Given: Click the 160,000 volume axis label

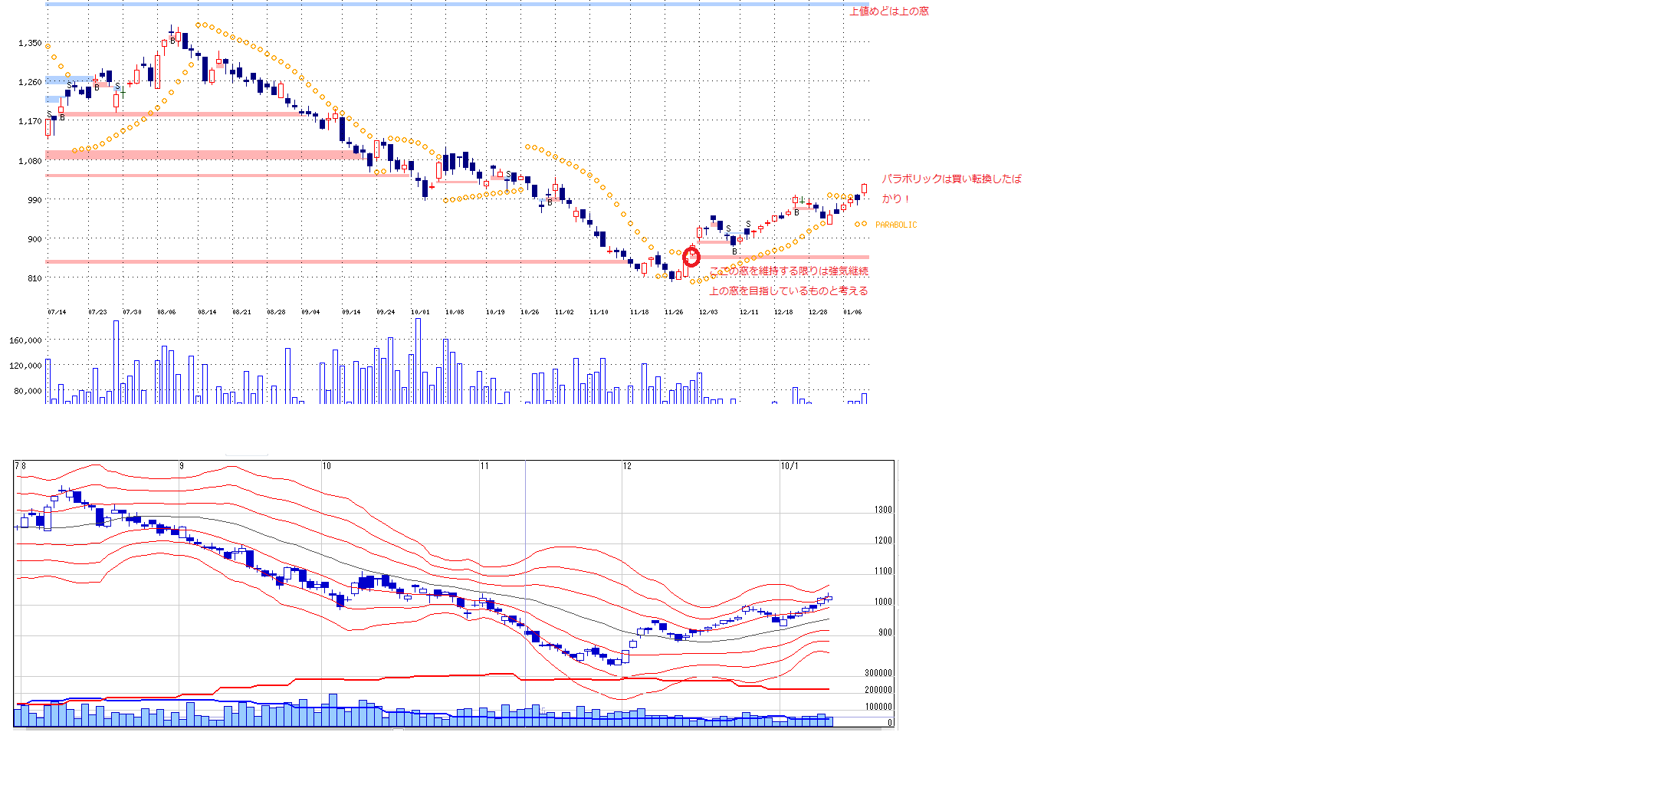Looking at the screenshot, I should [25, 340].
